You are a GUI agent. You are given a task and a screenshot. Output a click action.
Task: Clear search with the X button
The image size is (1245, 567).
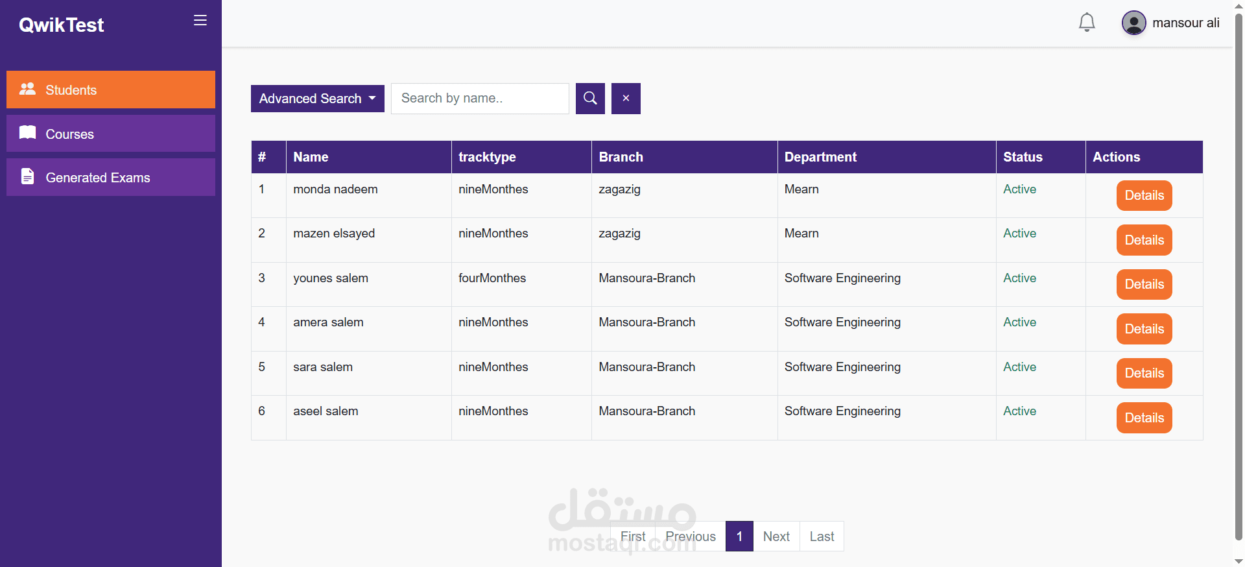(626, 99)
